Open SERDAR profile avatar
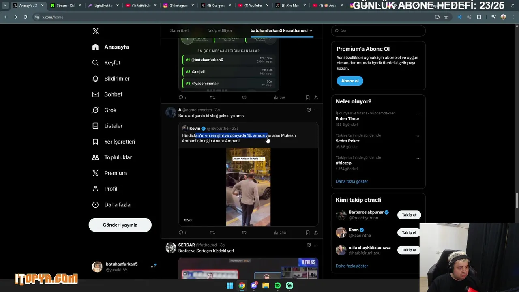Viewport: 519px width, 292px height. 171,247
